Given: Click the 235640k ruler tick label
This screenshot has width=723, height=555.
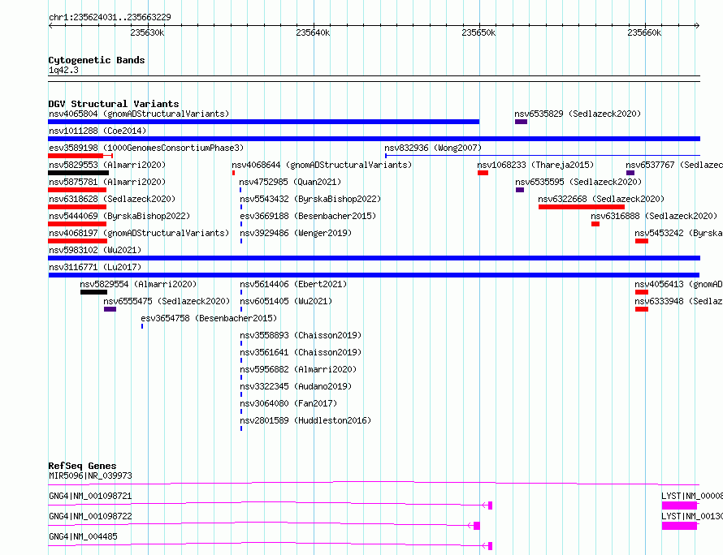Looking at the screenshot, I should (x=313, y=32).
